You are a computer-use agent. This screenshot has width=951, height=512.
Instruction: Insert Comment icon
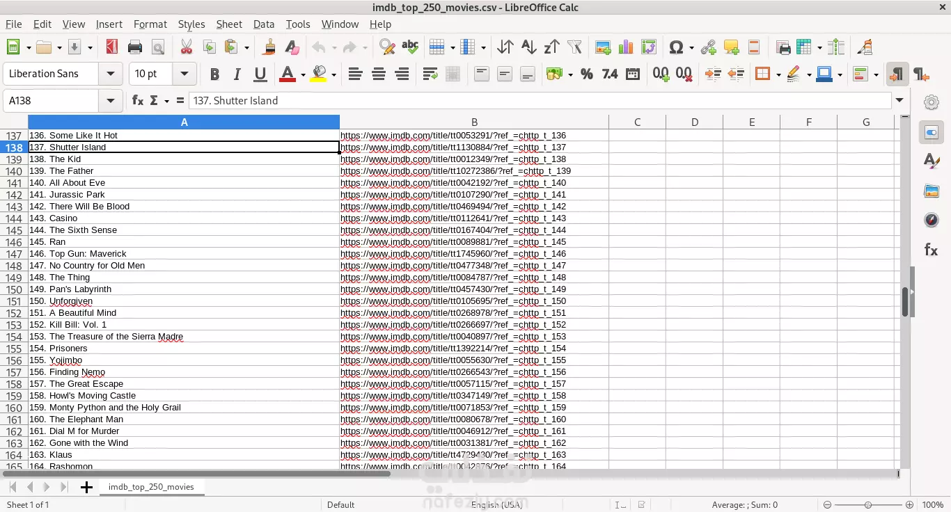[731, 47]
